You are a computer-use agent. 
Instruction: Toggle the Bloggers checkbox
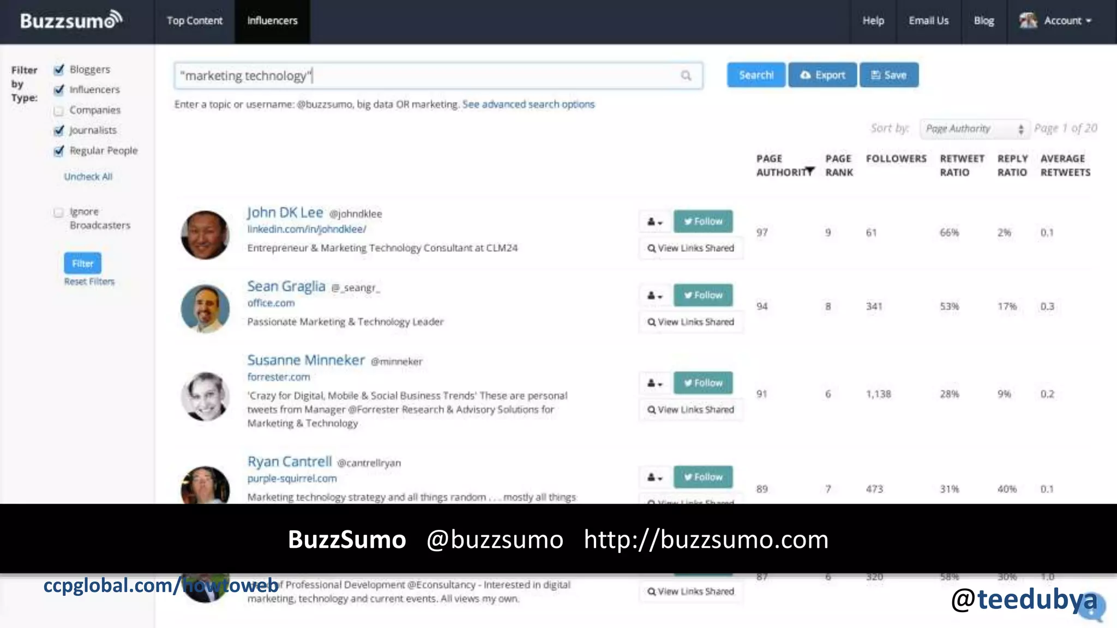[59, 70]
